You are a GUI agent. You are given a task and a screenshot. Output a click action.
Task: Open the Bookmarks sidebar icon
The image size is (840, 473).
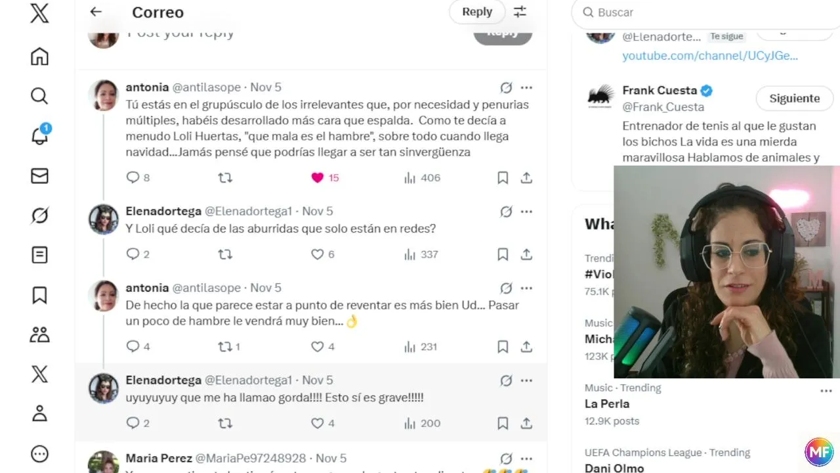pos(39,295)
